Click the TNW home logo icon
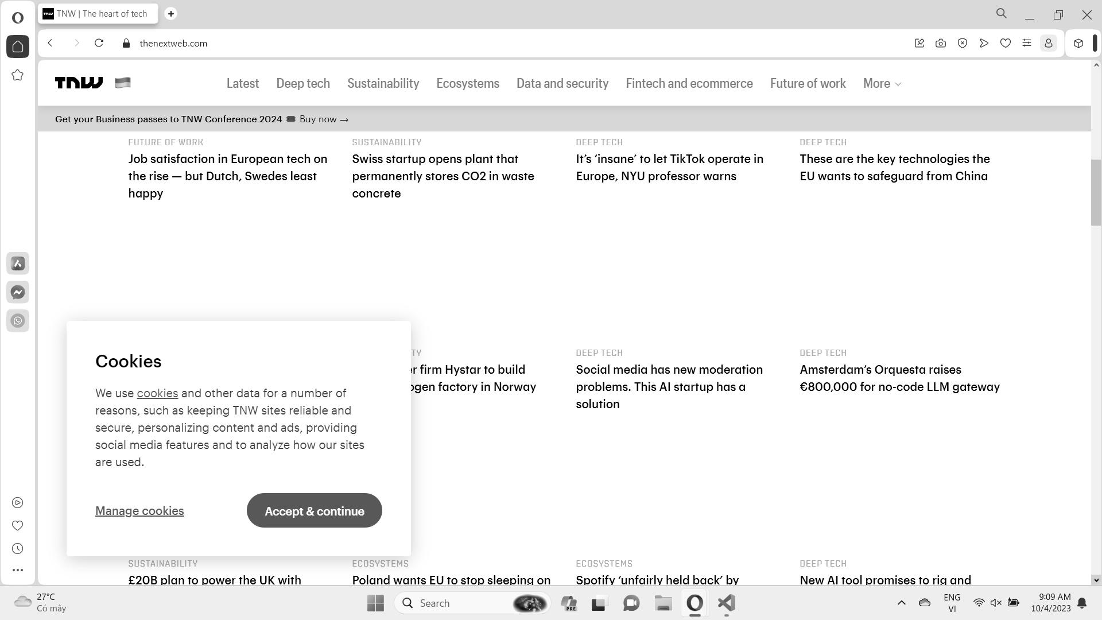 [79, 83]
